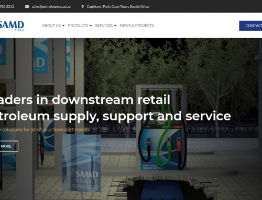
Task: Click the sales@petrolpumps.co.za email link
Action: tap(51, 7)
